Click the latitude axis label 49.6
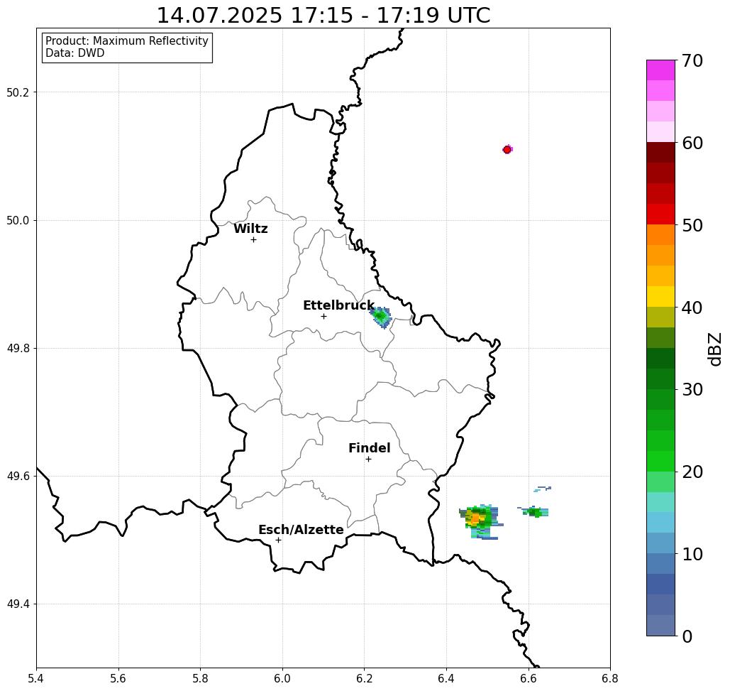Viewport: 730px width, 691px height. pos(18,477)
